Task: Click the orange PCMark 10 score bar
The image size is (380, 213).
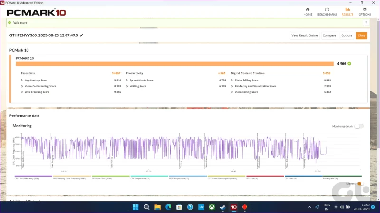Action: coord(175,64)
